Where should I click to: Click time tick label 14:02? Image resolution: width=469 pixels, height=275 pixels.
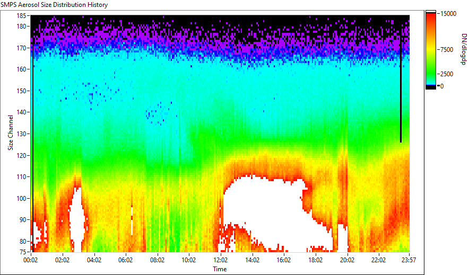pyautogui.click(x=252, y=260)
